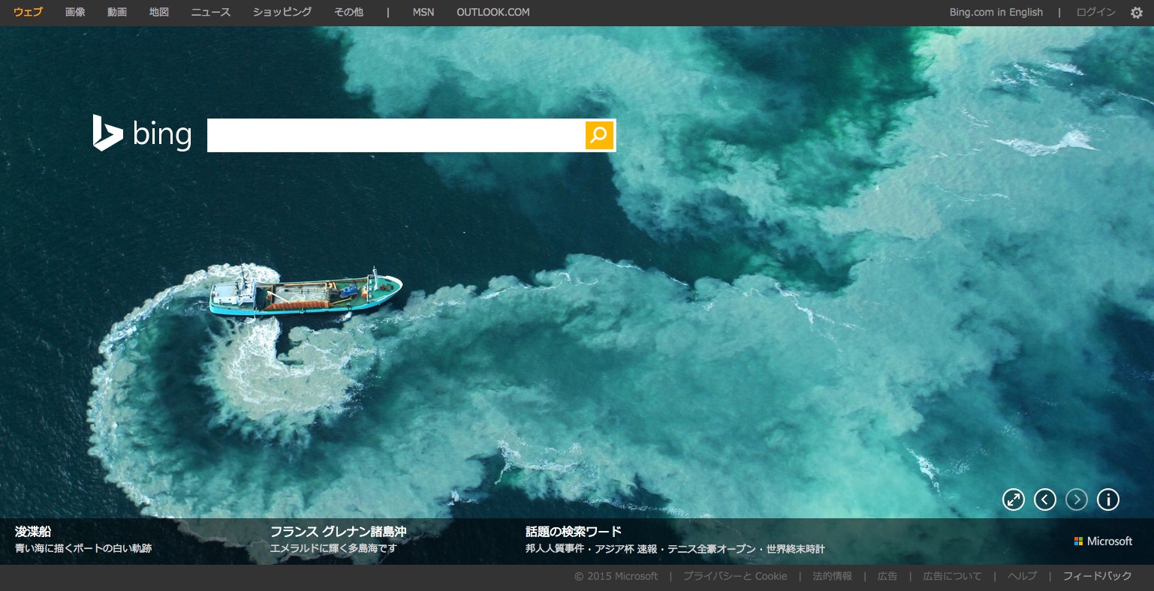Open the フィードバック link in footer
This screenshot has width=1154, height=591.
pyautogui.click(x=1097, y=576)
